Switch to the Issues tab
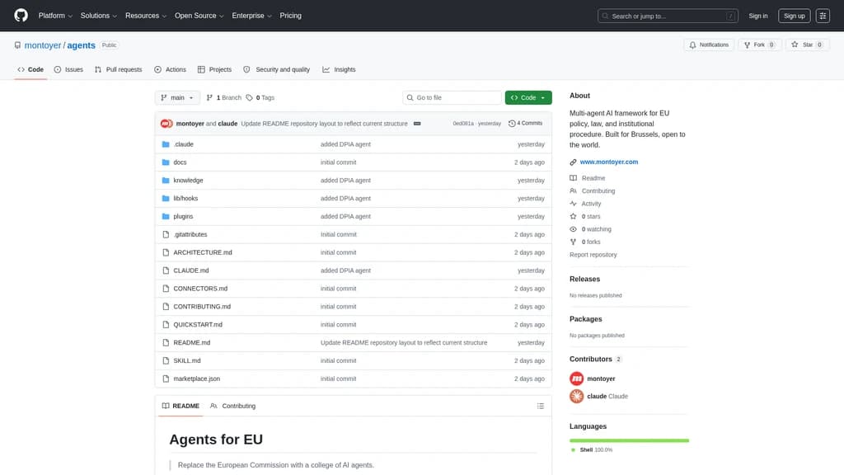The width and height of the screenshot is (844, 475). tap(68, 69)
